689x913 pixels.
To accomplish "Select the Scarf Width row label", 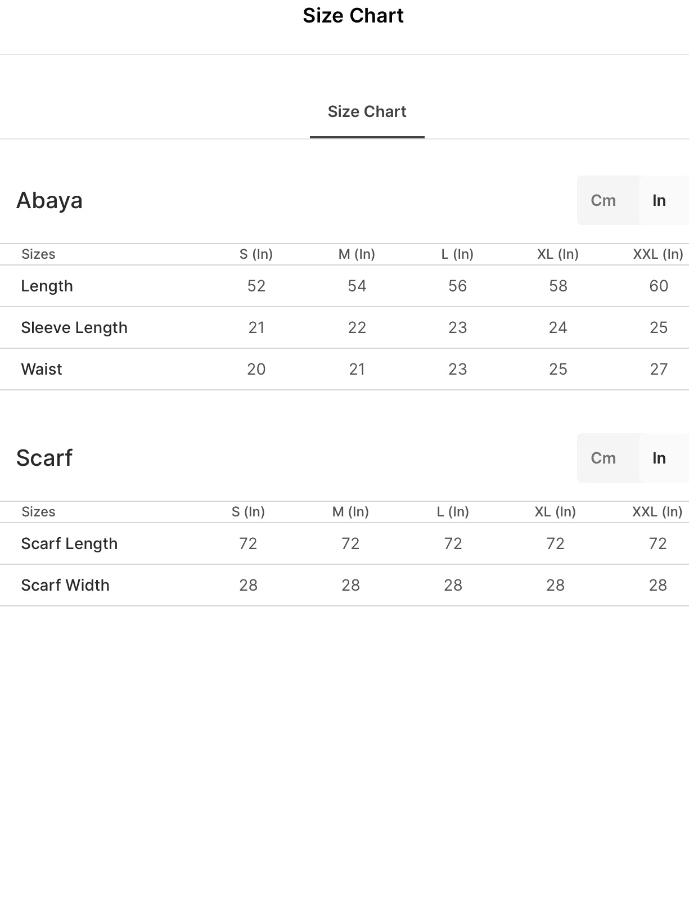I will [x=65, y=585].
